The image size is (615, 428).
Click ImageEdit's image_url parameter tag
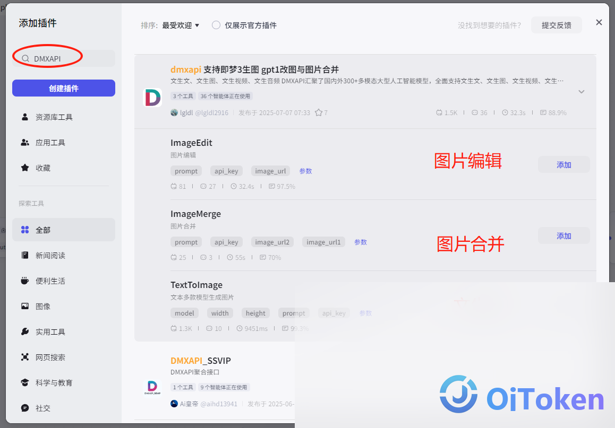[x=271, y=171]
